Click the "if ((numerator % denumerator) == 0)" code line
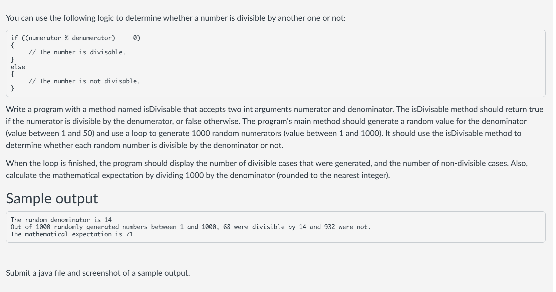The width and height of the screenshot is (556, 292). 75,38
